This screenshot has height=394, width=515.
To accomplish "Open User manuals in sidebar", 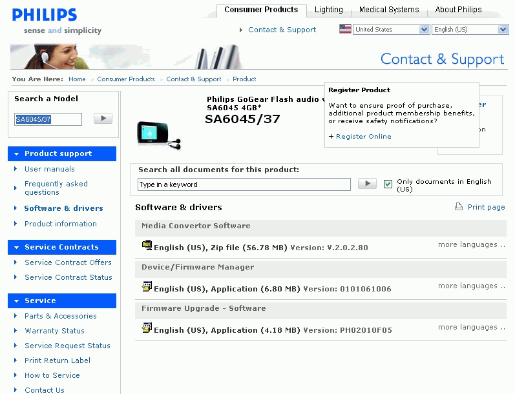I will [50, 169].
